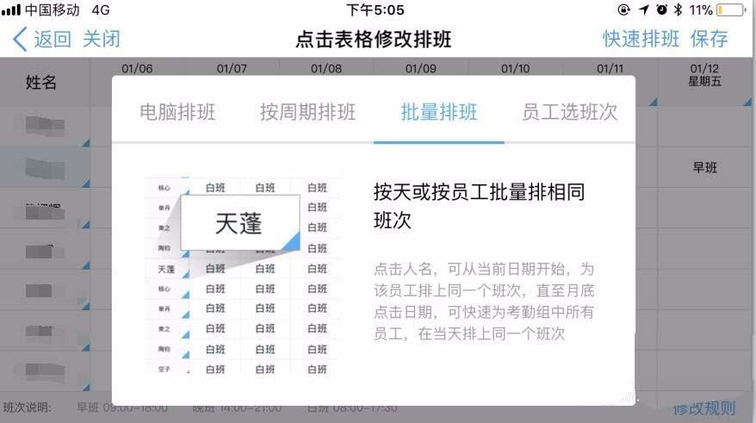Go back using the 返回 link
This screenshot has width=756, height=423.
click(x=53, y=39)
